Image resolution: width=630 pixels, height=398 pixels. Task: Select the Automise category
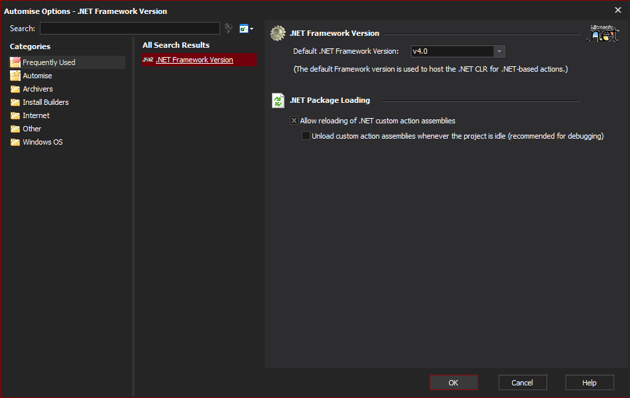coord(37,76)
